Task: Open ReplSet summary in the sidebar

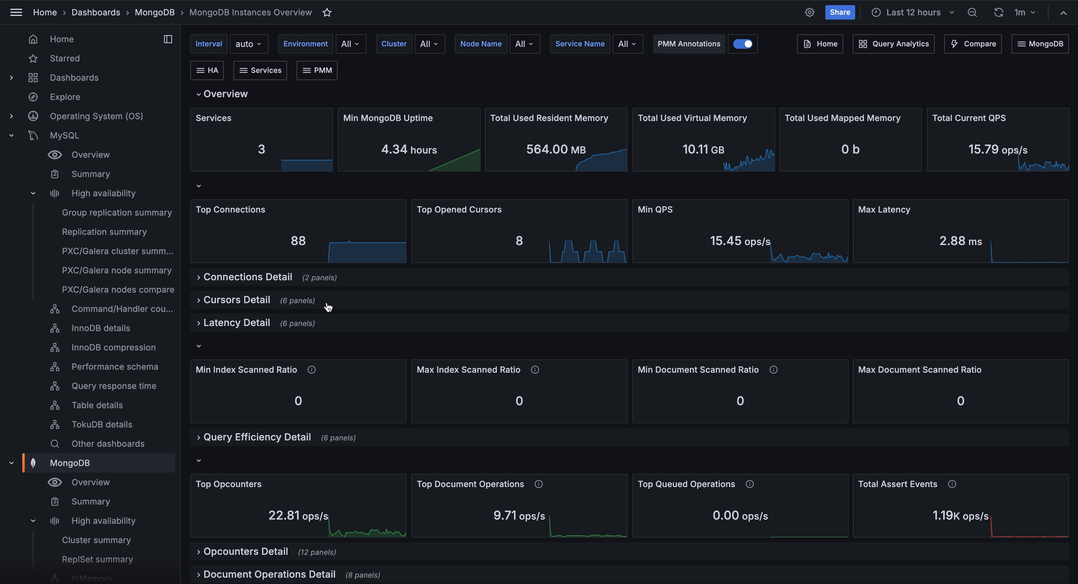Action: (x=97, y=559)
